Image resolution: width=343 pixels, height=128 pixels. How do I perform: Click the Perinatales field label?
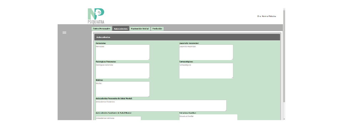pyautogui.click(x=101, y=43)
